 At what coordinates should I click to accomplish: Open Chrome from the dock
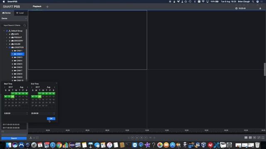(x=59, y=145)
